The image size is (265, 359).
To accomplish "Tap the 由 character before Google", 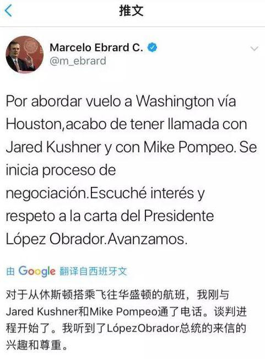I will (10, 271).
